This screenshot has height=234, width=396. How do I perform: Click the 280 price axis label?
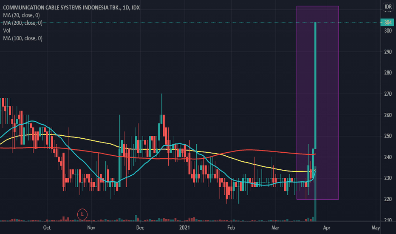click(388, 73)
